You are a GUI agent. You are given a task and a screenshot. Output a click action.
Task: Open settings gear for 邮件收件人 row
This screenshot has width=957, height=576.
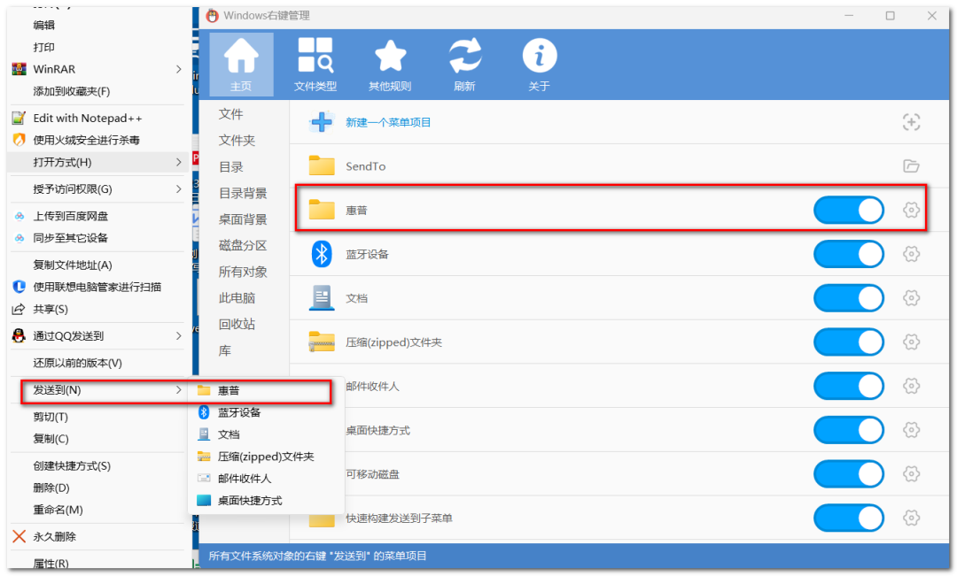coord(911,385)
